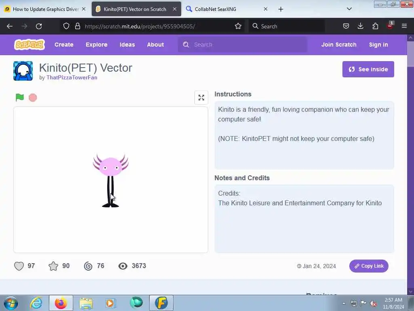Click the author's avatar thumbnail
The height and width of the screenshot is (311, 414).
pyautogui.click(x=23, y=71)
